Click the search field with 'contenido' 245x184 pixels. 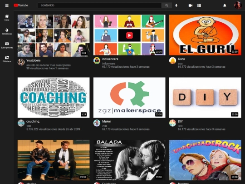tap(100, 5)
